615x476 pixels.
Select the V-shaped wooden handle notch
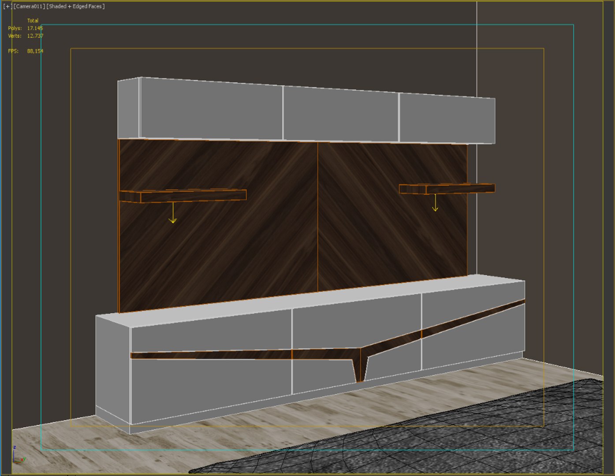click(x=360, y=364)
